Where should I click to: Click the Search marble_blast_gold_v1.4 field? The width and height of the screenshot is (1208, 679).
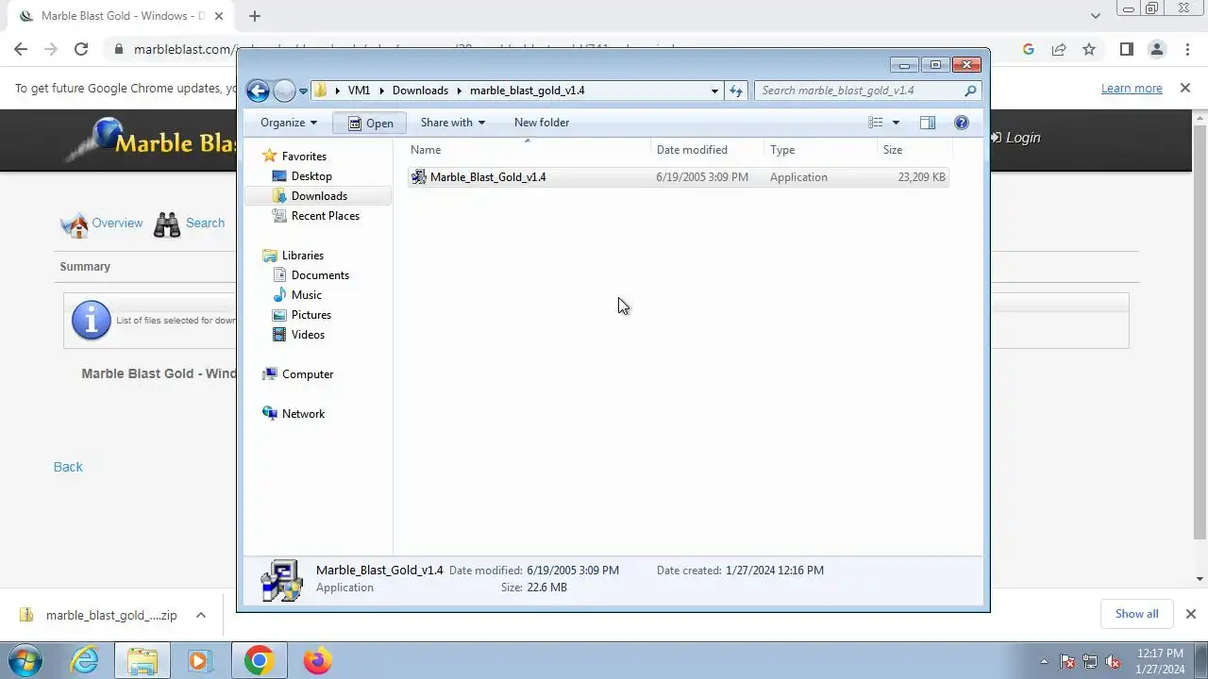coord(867,91)
